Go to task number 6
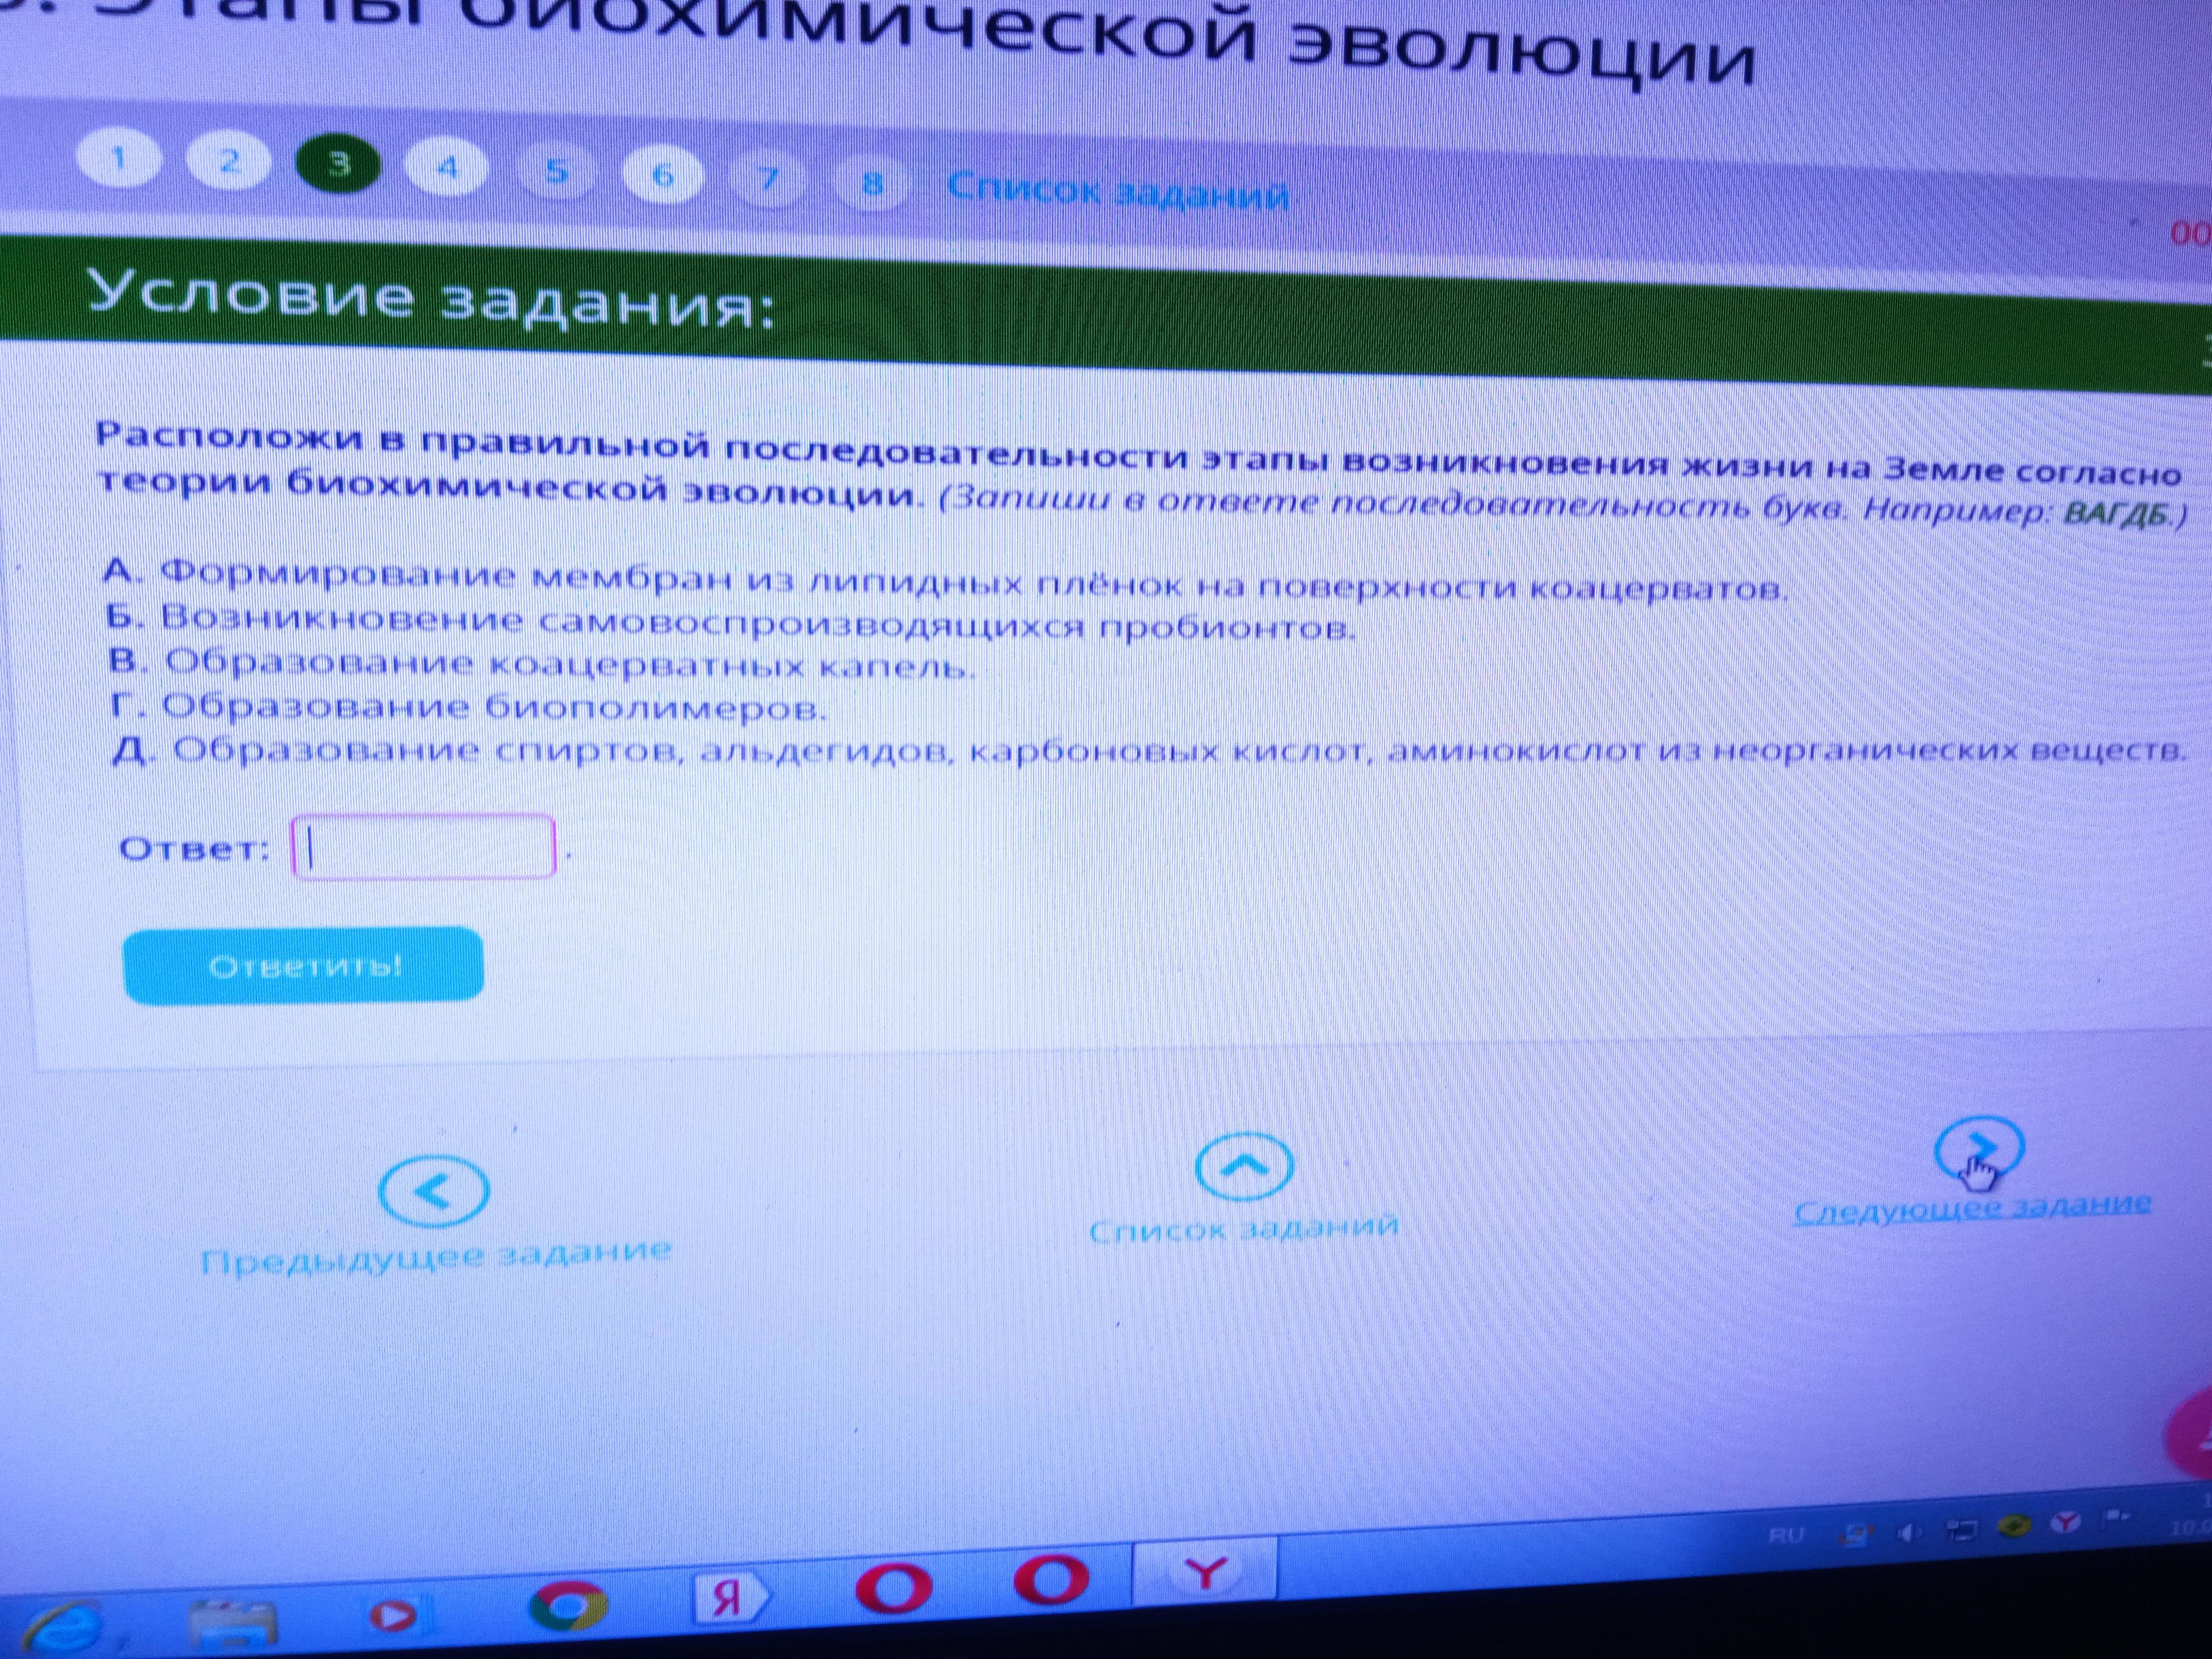The height and width of the screenshot is (1659, 2212). click(662, 176)
